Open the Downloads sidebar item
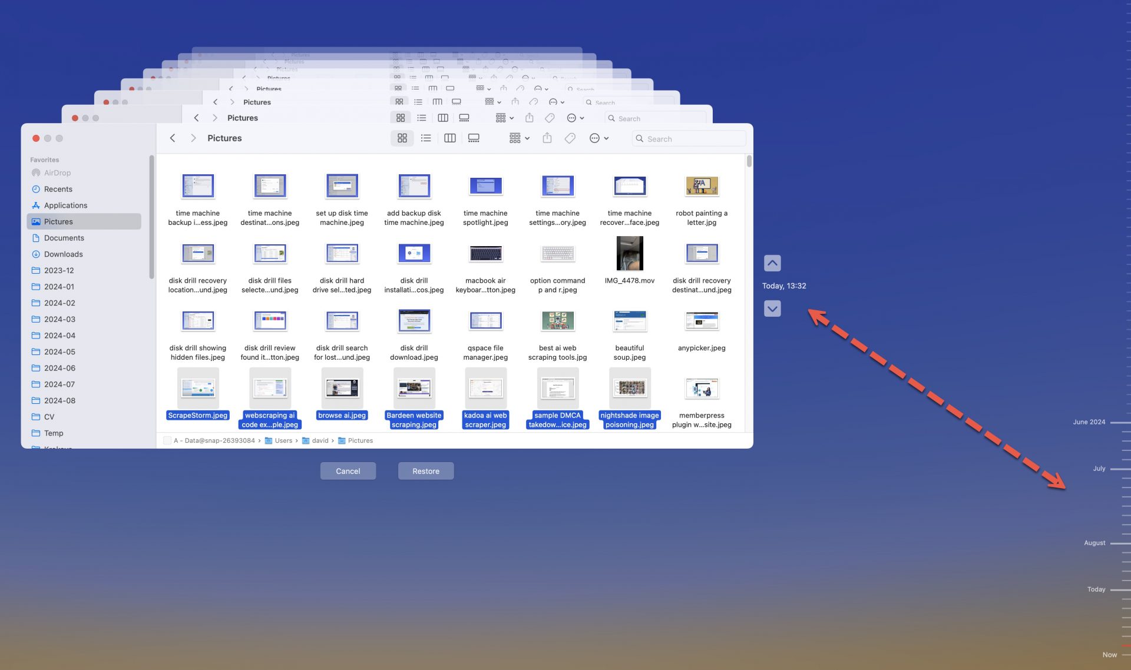Screen dimensions: 1131x670 (63, 254)
